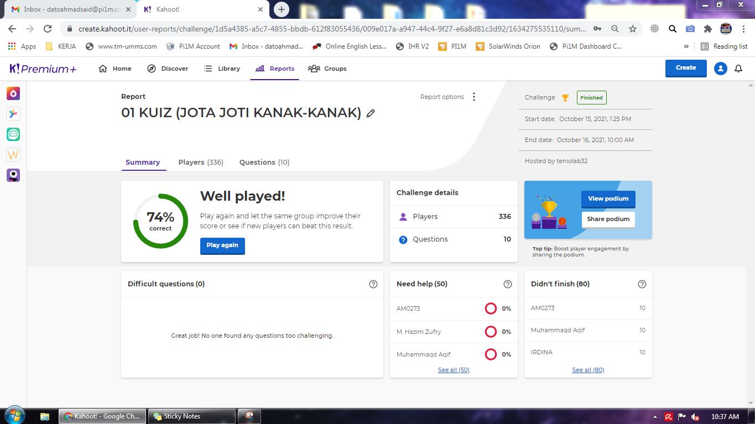
Task: Open the Report options three-dot menu
Action: coord(474,97)
